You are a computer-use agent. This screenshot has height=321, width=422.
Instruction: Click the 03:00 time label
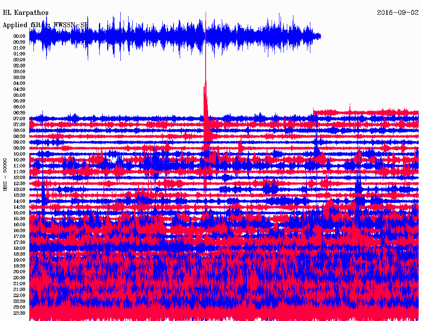click(x=19, y=72)
